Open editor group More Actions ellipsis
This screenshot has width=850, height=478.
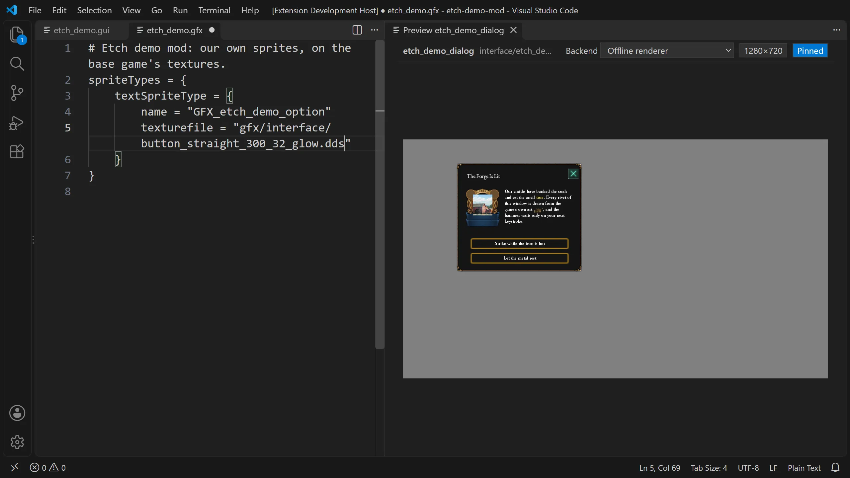[375, 30]
